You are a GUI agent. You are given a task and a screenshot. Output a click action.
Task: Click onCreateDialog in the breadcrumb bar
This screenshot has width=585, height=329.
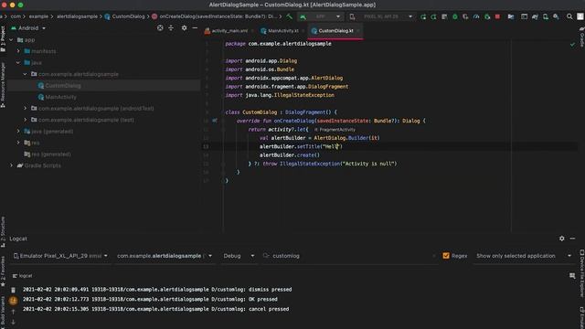click(215, 16)
